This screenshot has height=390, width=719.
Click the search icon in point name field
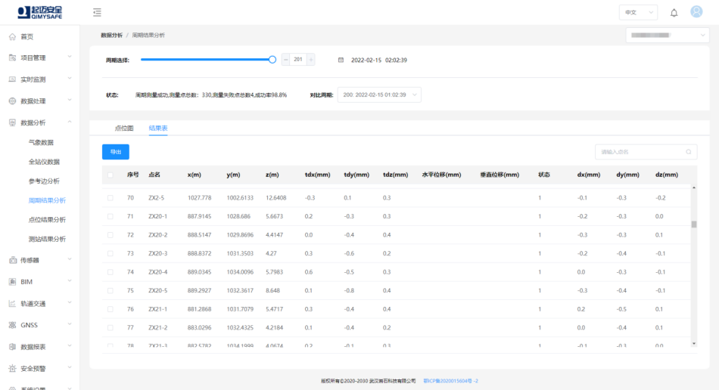pyautogui.click(x=688, y=152)
